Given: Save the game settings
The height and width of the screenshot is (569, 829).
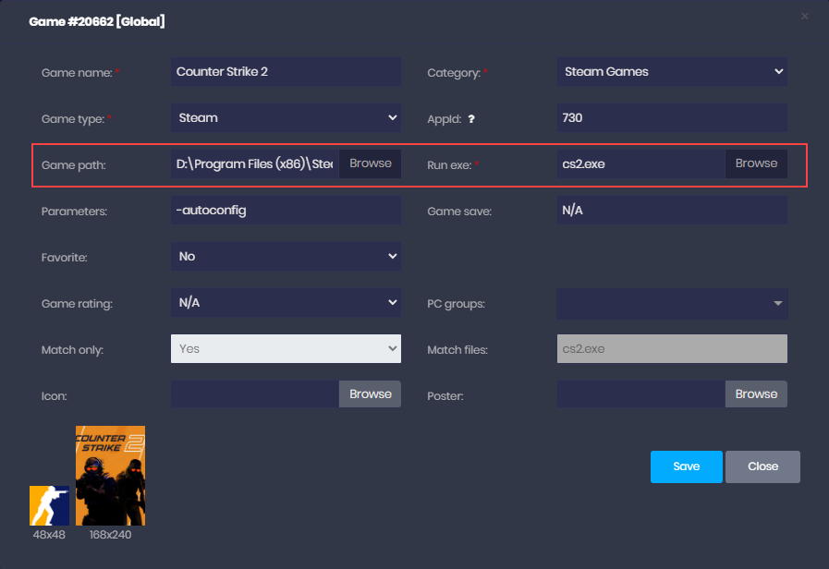Looking at the screenshot, I should point(686,466).
